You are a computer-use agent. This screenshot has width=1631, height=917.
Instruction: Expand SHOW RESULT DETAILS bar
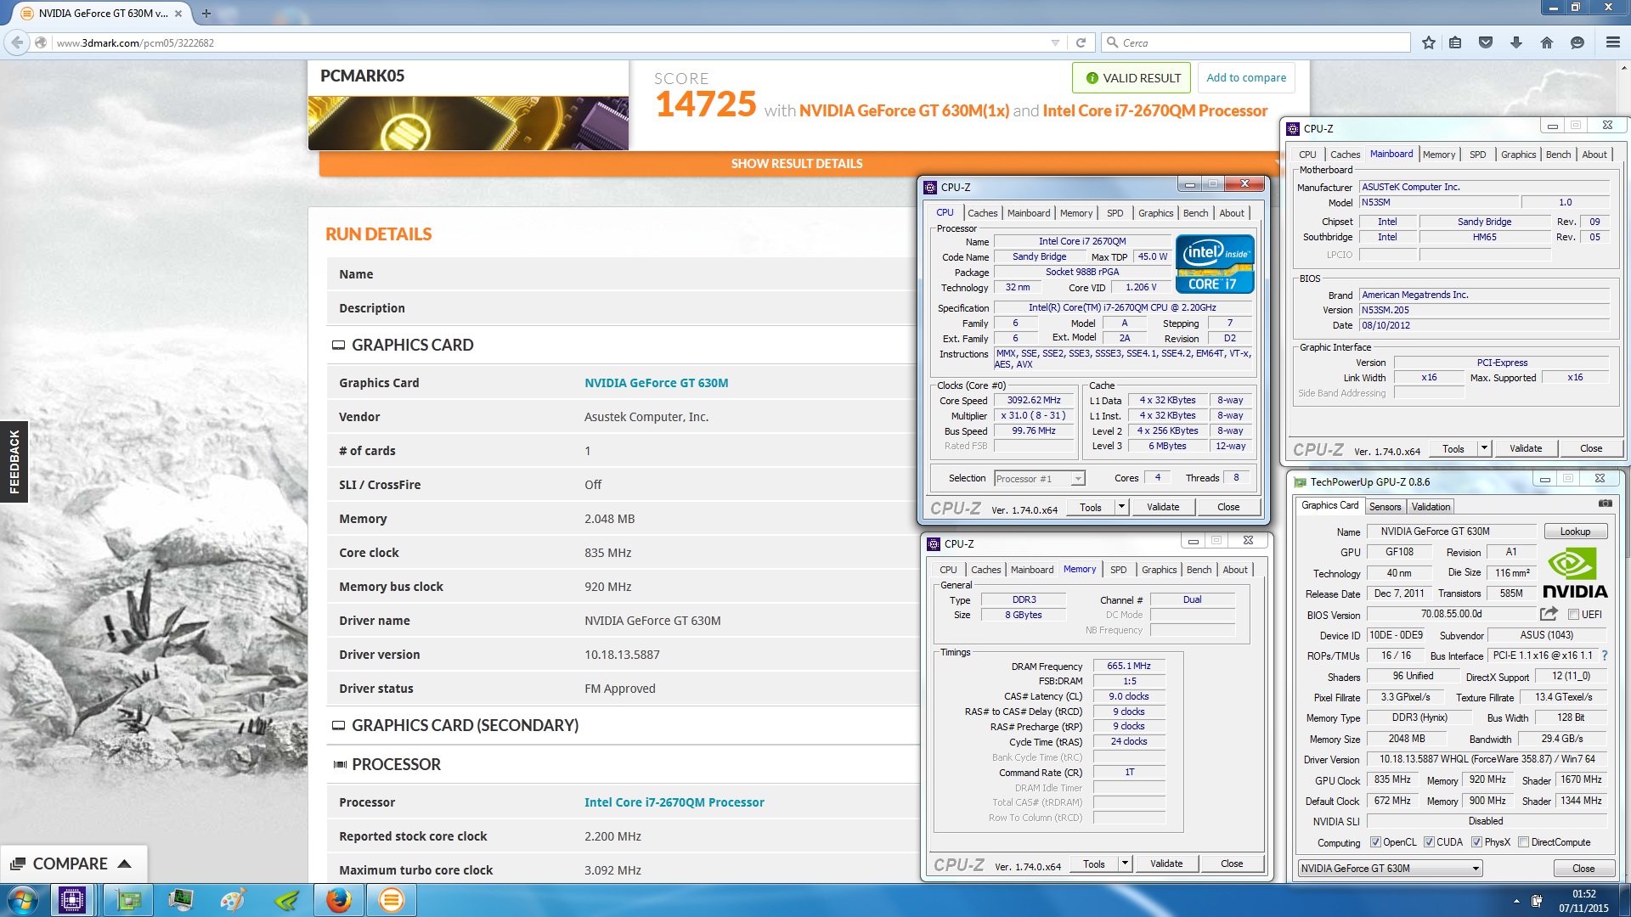pos(797,163)
